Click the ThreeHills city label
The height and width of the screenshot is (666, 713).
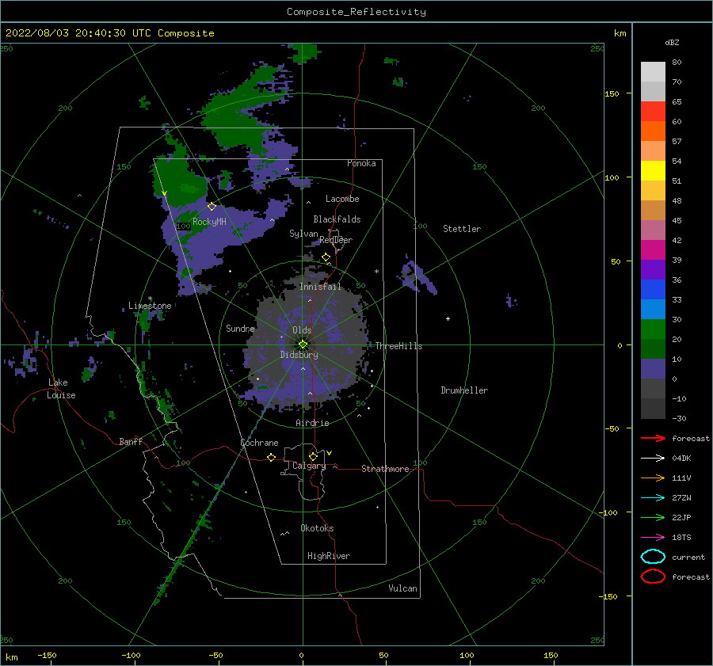(398, 346)
